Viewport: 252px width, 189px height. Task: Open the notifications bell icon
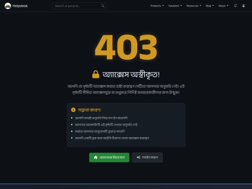235,6
